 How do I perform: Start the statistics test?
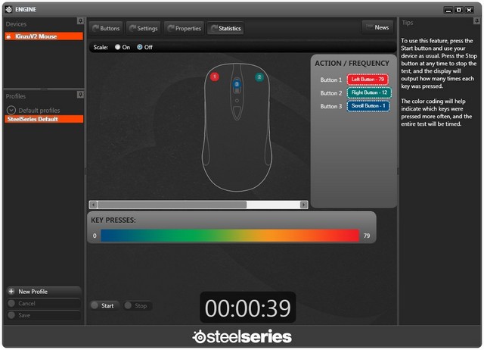tap(104, 305)
